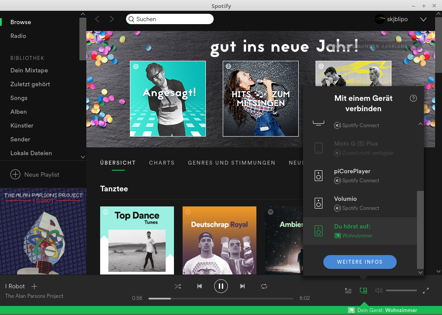Click the WEITERE INFOS button
The height and width of the screenshot is (315, 442).
(360, 262)
